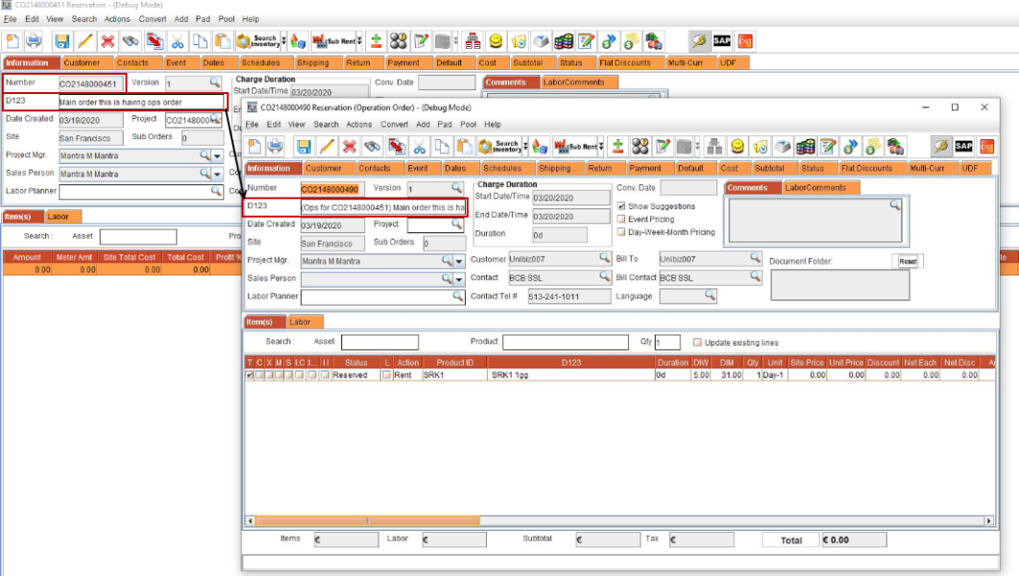Screen dimensions: 1019x576
Task: Uncheck the Show Suggestions checkbox
Action: pyautogui.click(x=620, y=206)
